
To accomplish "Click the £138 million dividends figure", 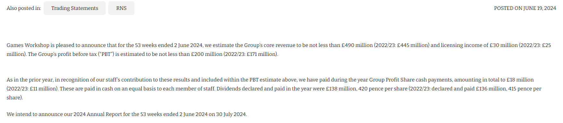I will (x=341, y=89).
